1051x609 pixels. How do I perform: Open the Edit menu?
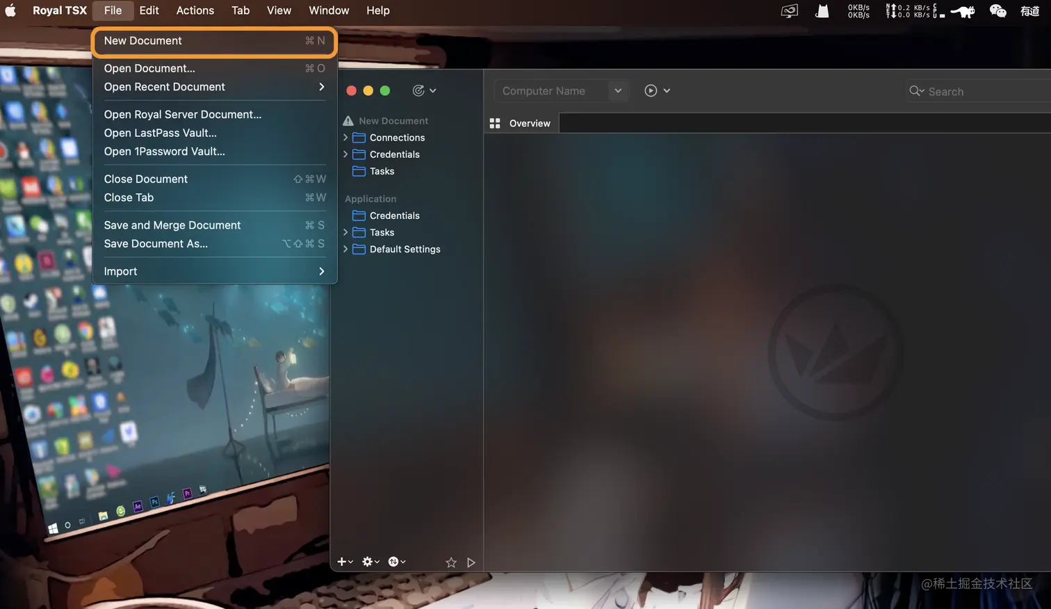click(149, 10)
